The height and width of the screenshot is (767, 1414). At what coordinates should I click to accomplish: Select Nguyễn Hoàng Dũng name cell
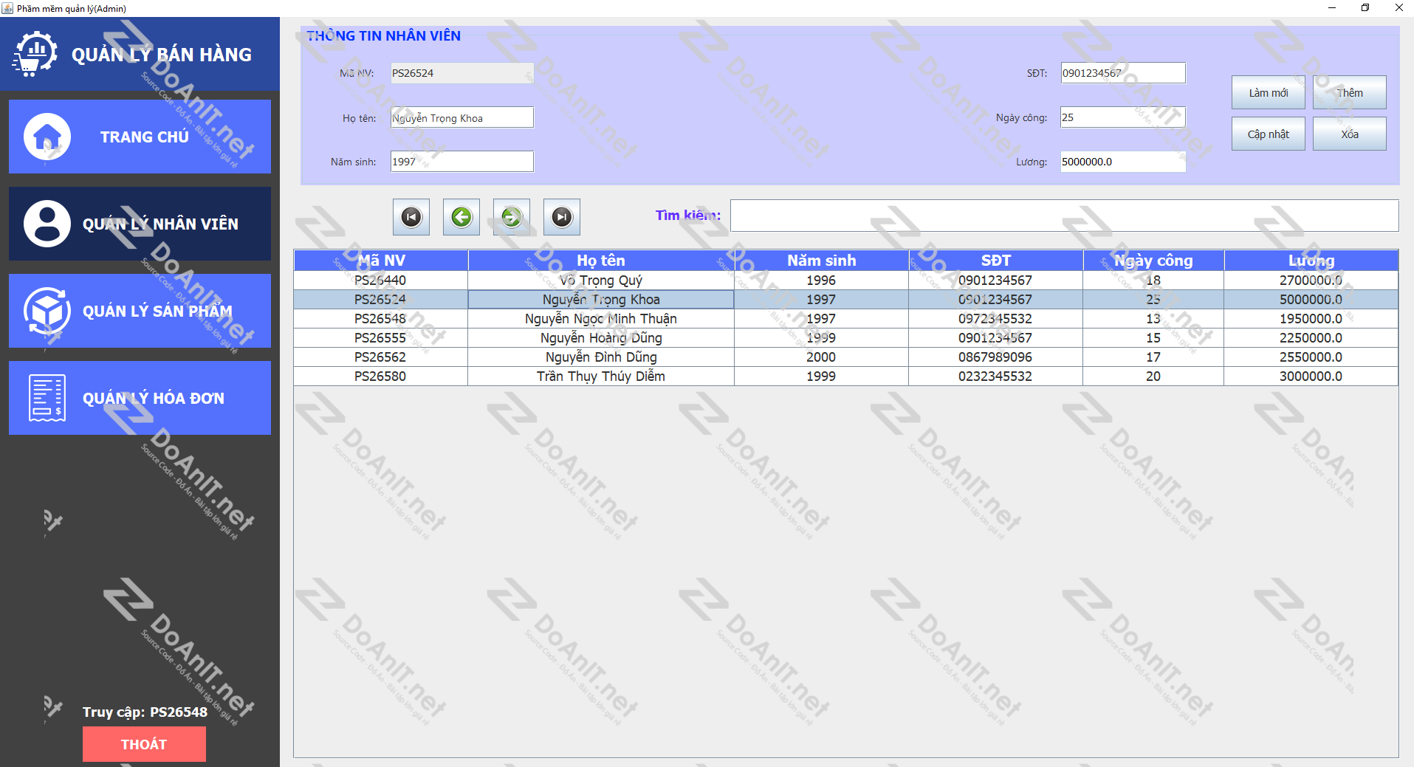pos(601,338)
